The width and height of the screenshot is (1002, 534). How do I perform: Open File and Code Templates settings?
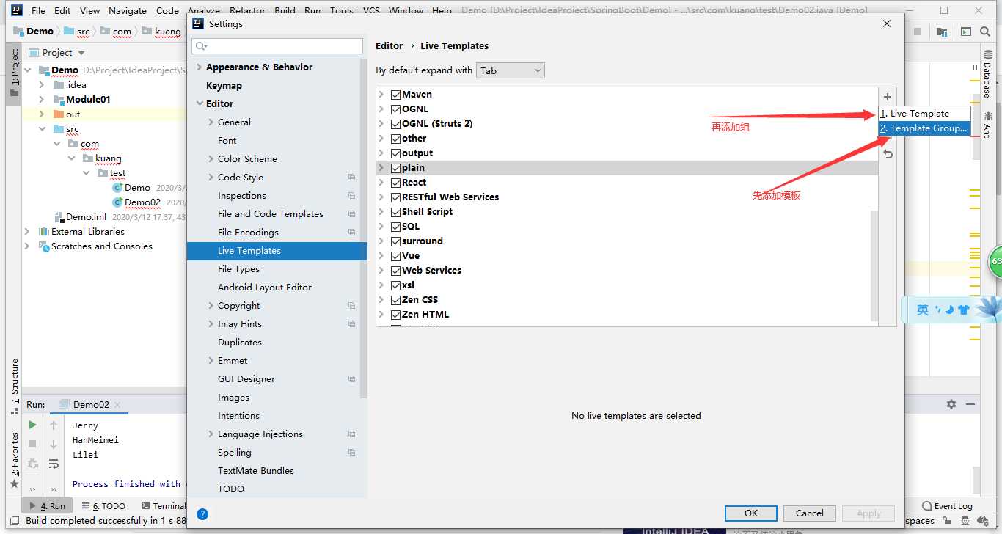tap(271, 214)
